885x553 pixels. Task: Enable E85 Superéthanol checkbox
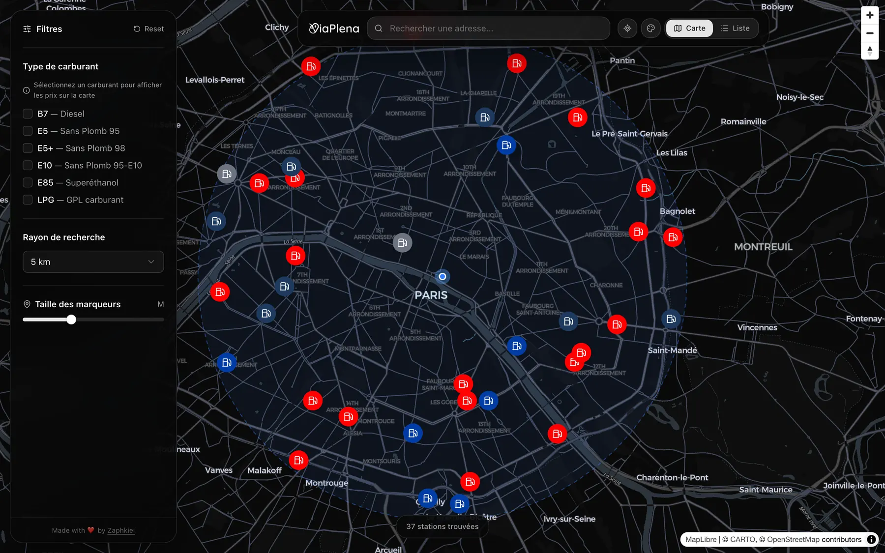pyautogui.click(x=28, y=183)
